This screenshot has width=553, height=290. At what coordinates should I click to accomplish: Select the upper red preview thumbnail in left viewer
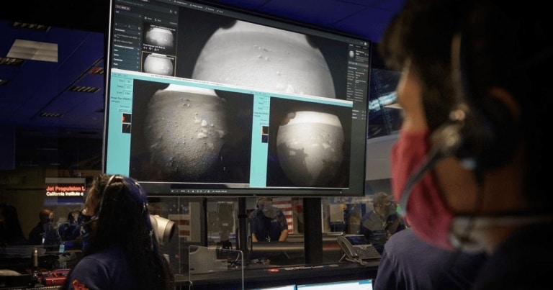[x=126, y=118]
